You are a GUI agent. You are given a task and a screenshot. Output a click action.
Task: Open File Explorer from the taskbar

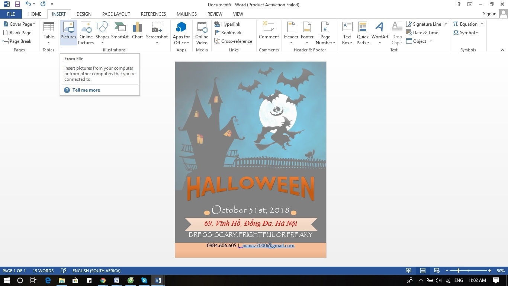point(61,280)
